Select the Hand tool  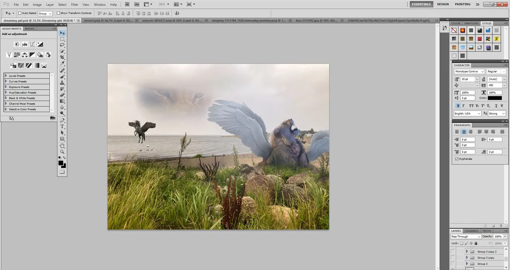point(62,146)
